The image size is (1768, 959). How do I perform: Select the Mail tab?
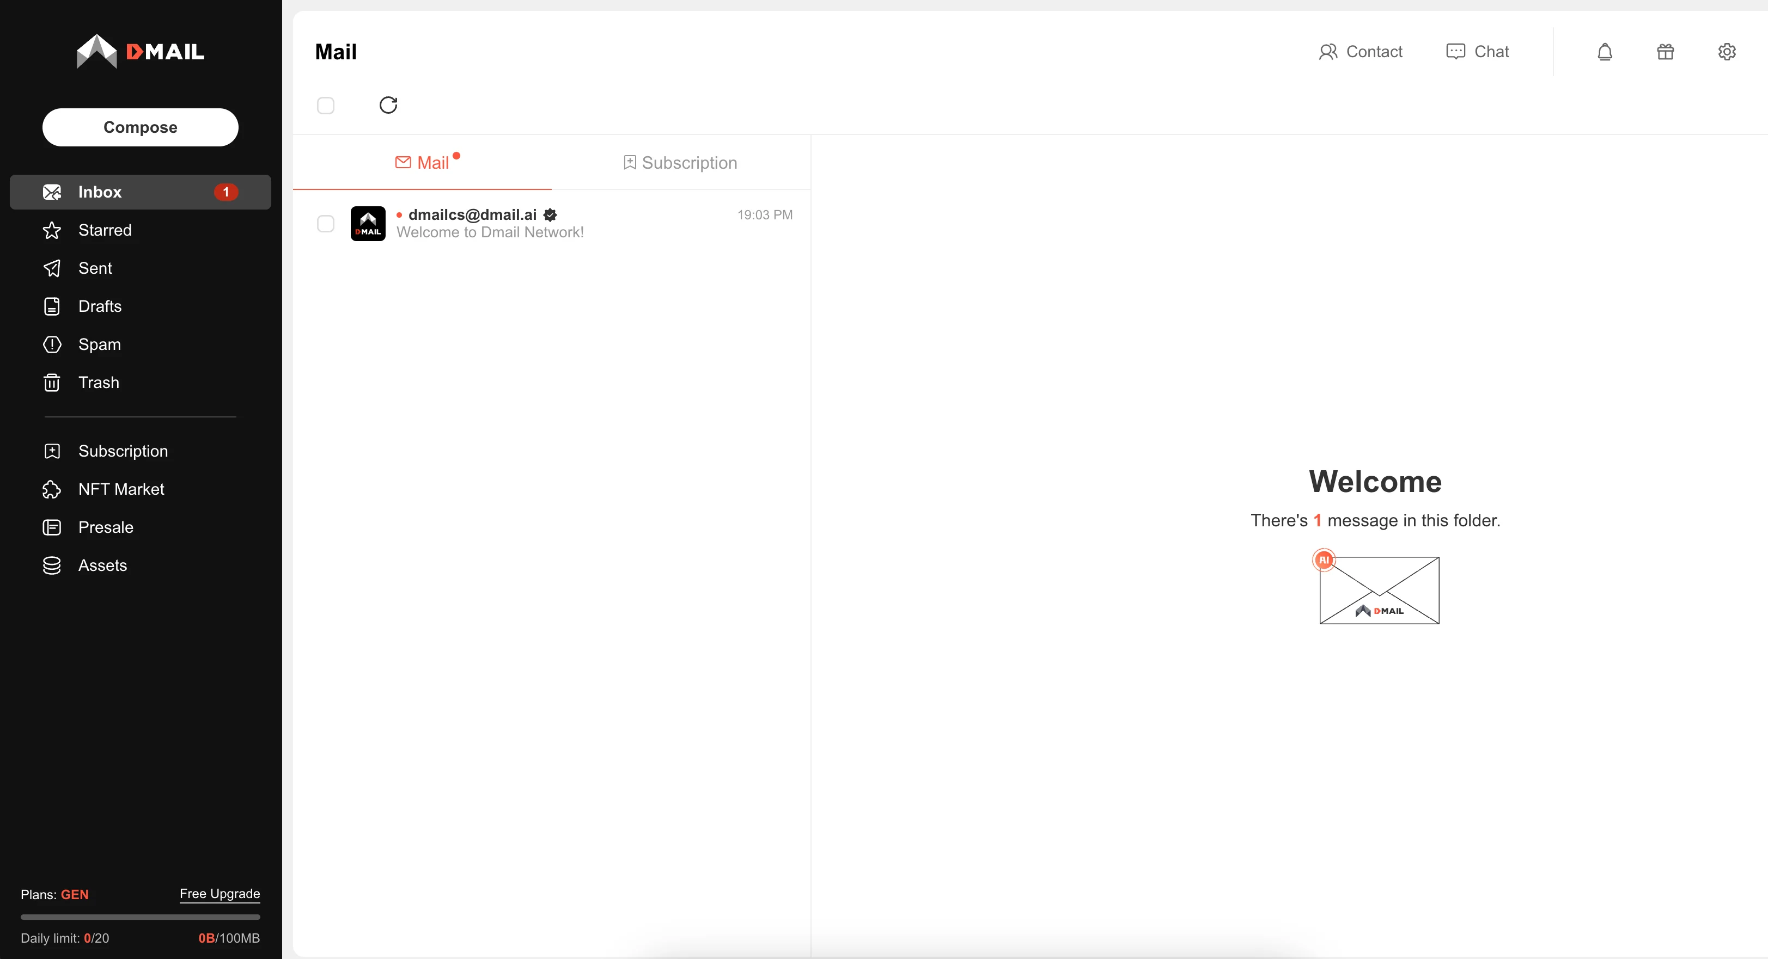click(422, 163)
